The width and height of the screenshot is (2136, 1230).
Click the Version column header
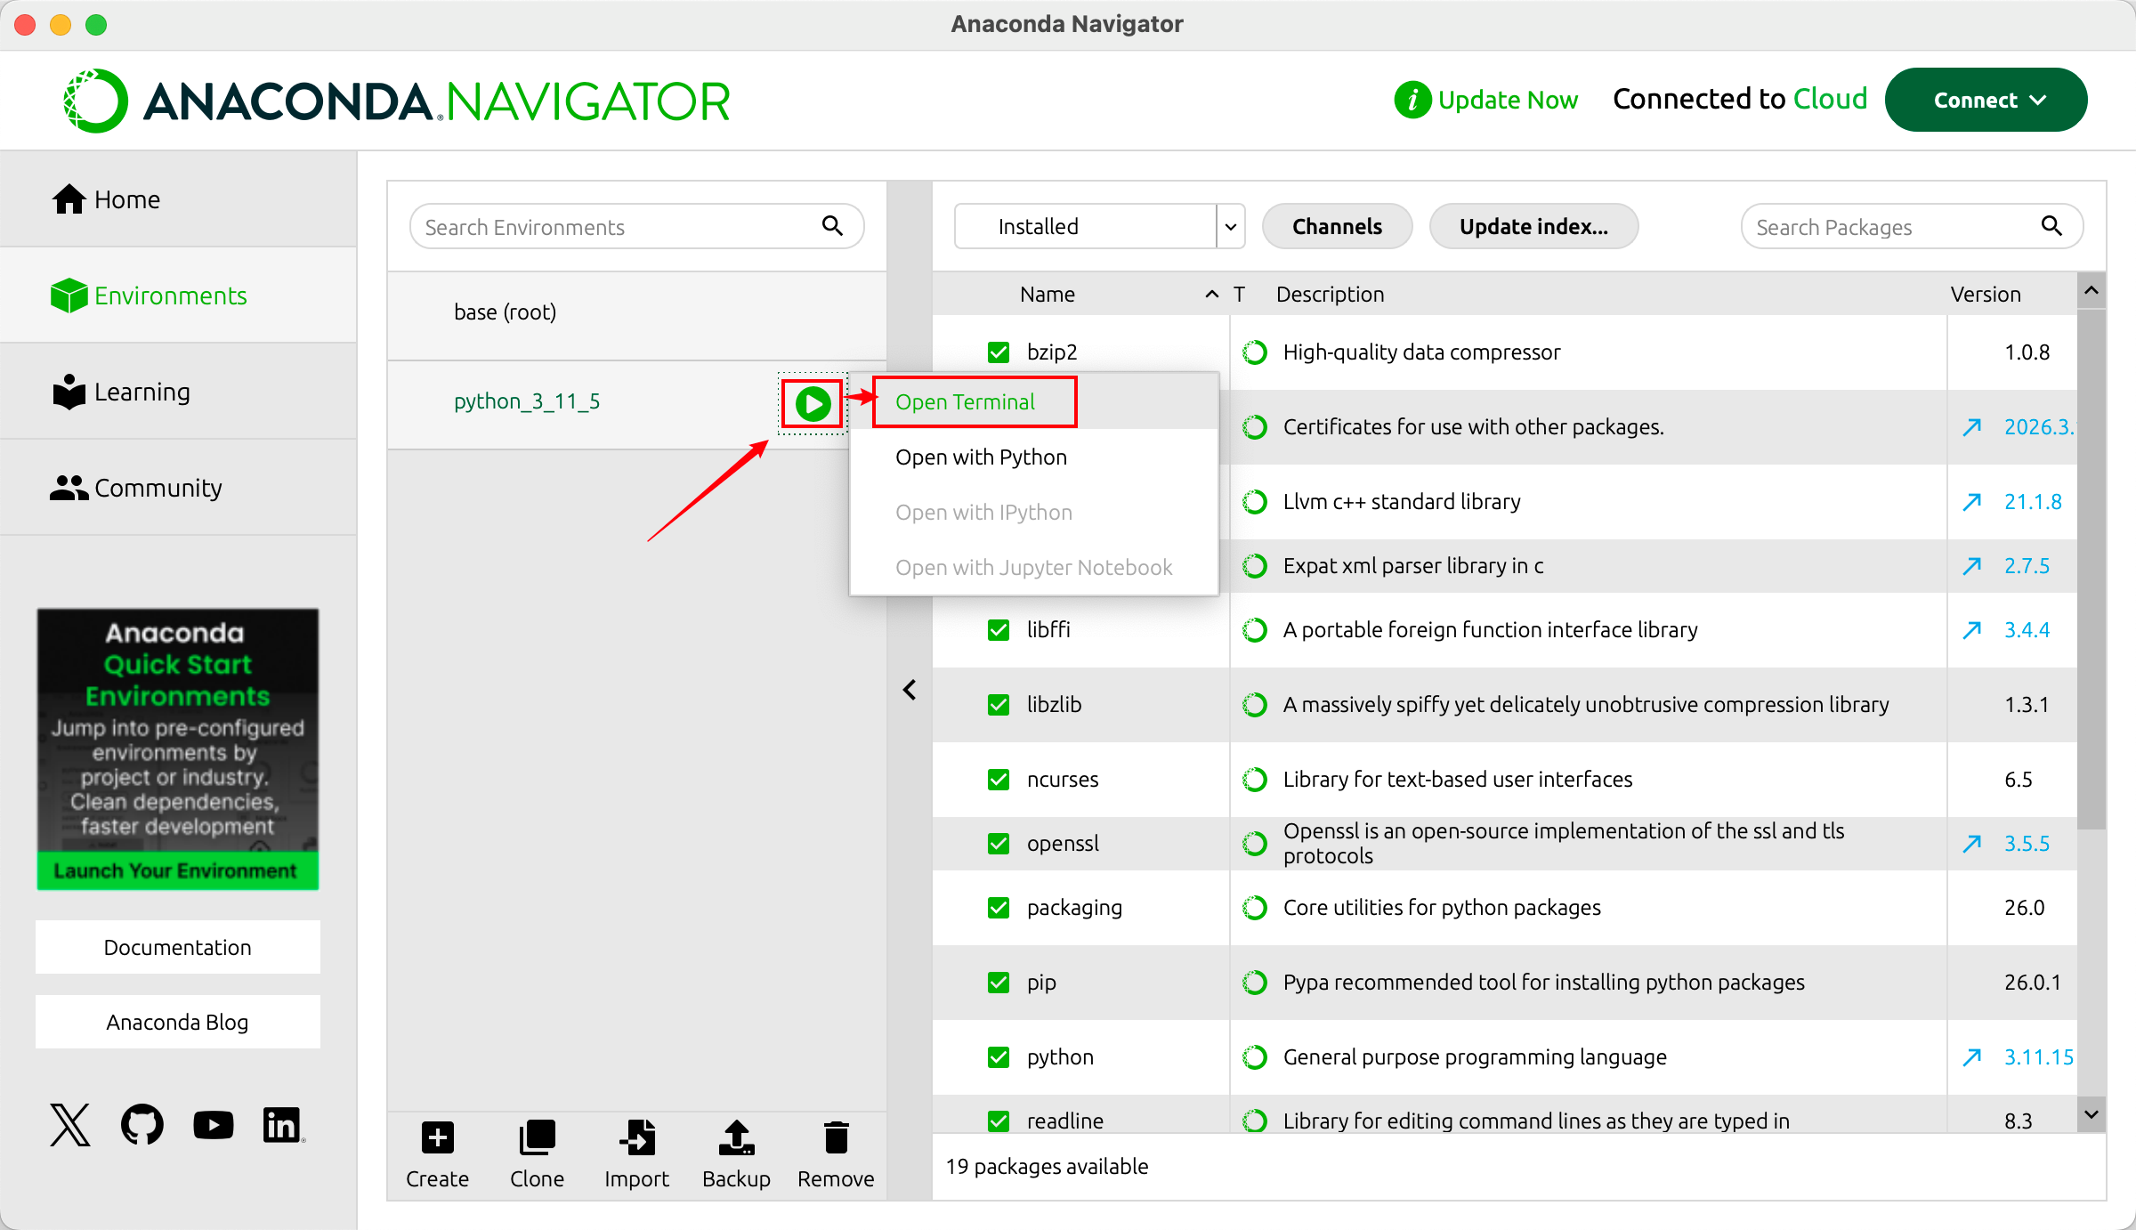1986,295
